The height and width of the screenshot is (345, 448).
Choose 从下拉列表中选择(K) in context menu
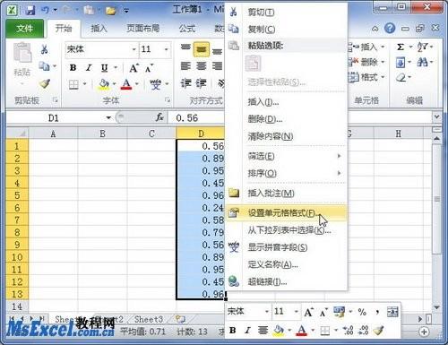tap(287, 230)
